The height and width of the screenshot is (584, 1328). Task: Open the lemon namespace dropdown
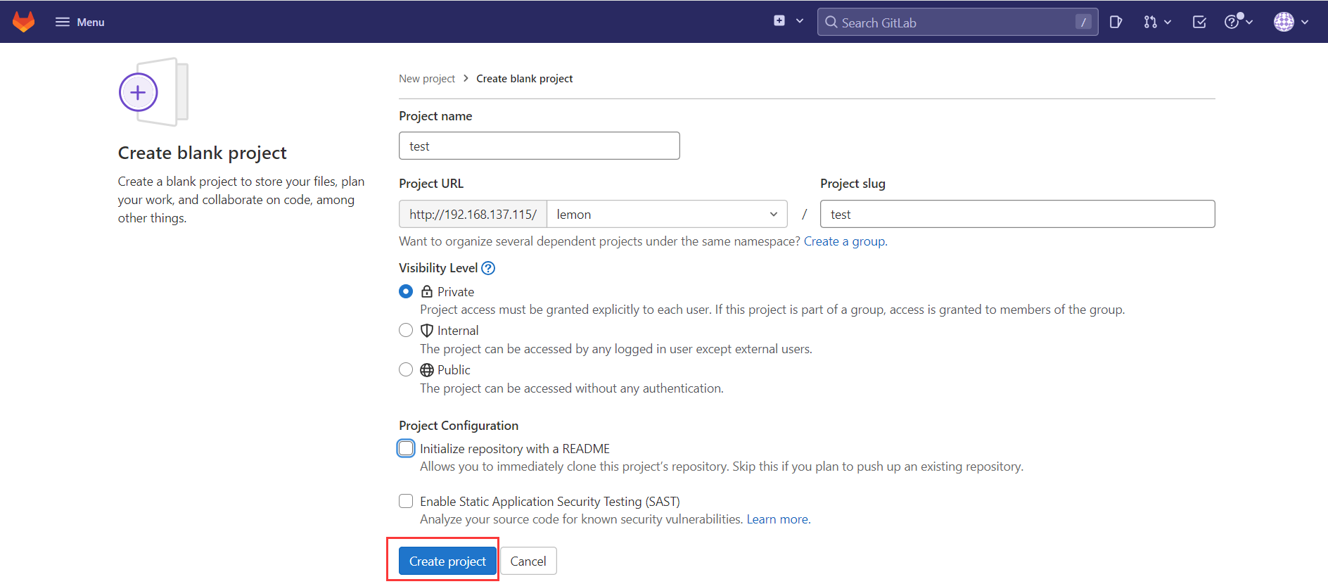click(x=667, y=214)
